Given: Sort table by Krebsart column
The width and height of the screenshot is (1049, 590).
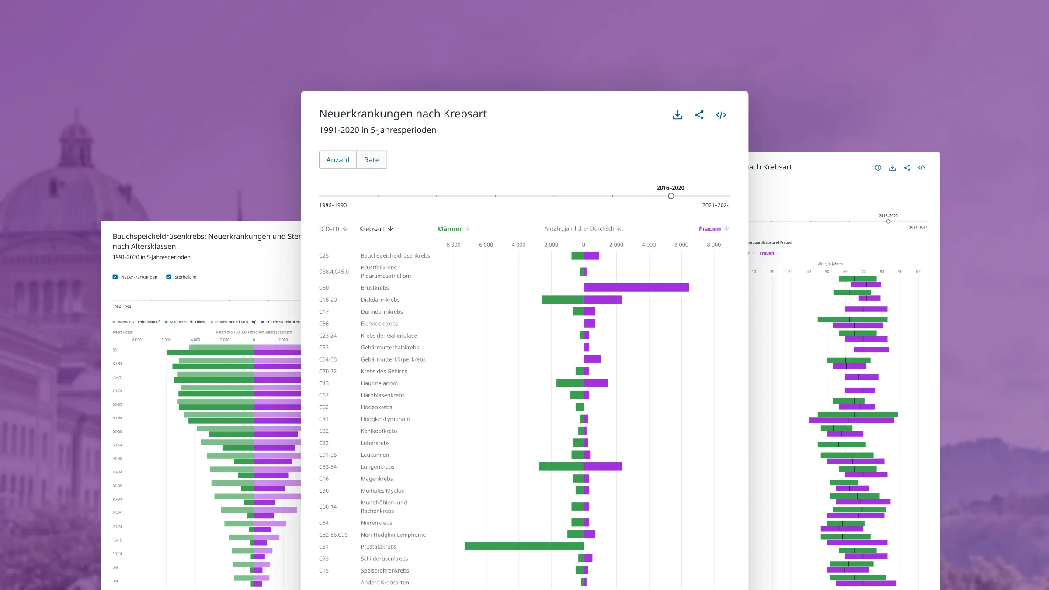Looking at the screenshot, I should coord(376,229).
